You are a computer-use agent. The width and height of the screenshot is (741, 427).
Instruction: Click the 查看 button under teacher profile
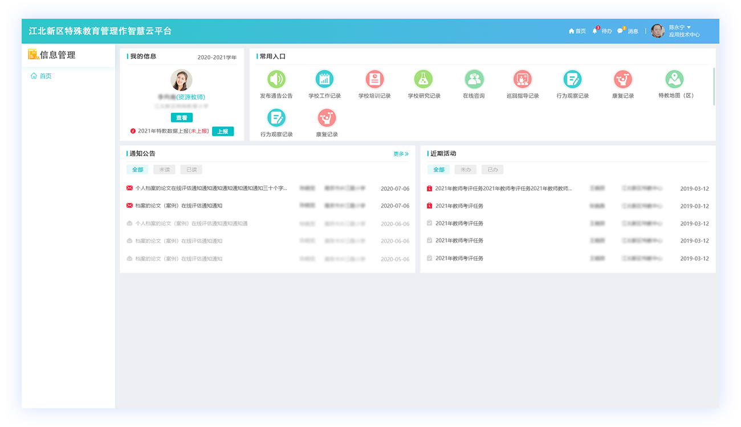click(182, 118)
